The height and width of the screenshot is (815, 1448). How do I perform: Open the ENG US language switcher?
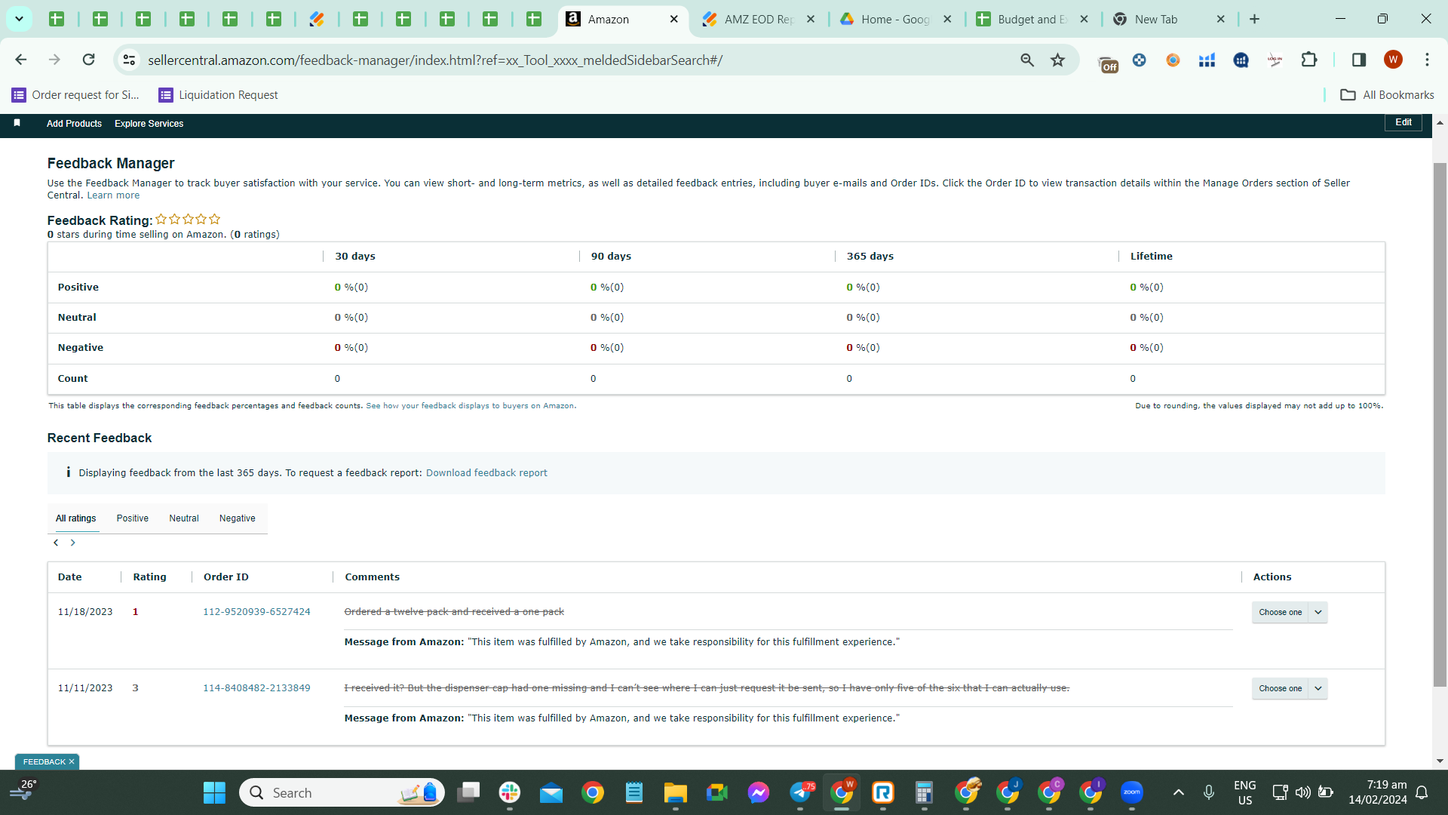(x=1245, y=792)
